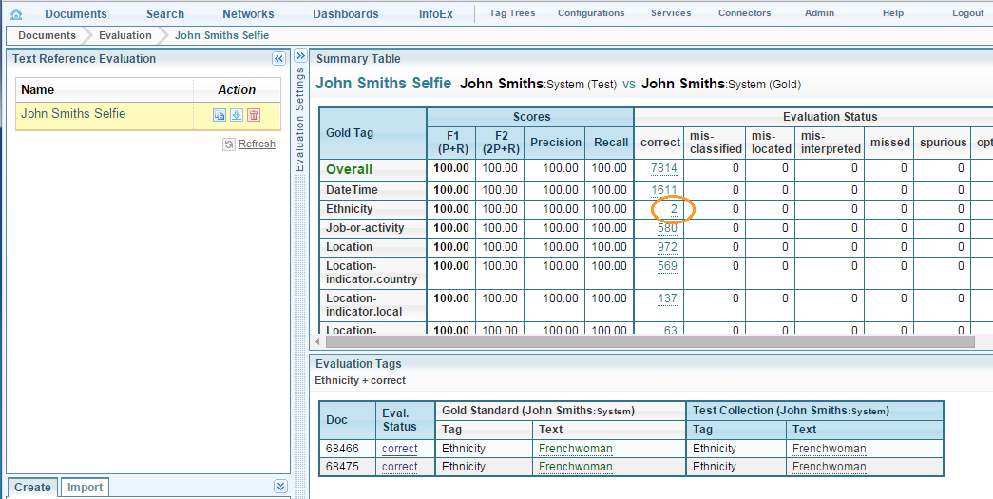The width and height of the screenshot is (993, 499).
Task: Download the John Smiths Selfie evaluation
Action: point(237,115)
